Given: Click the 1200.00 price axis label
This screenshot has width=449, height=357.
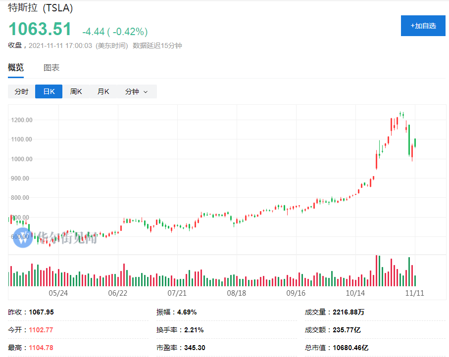Looking at the screenshot, I should [x=22, y=120].
